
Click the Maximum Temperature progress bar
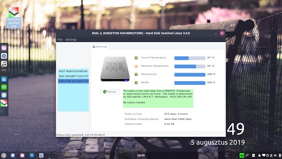click(x=190, y=66)
